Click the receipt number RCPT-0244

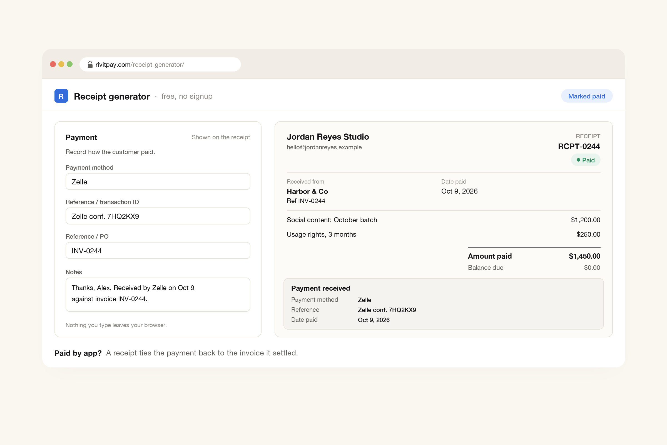pyautogui.click(x=579, y=147)
